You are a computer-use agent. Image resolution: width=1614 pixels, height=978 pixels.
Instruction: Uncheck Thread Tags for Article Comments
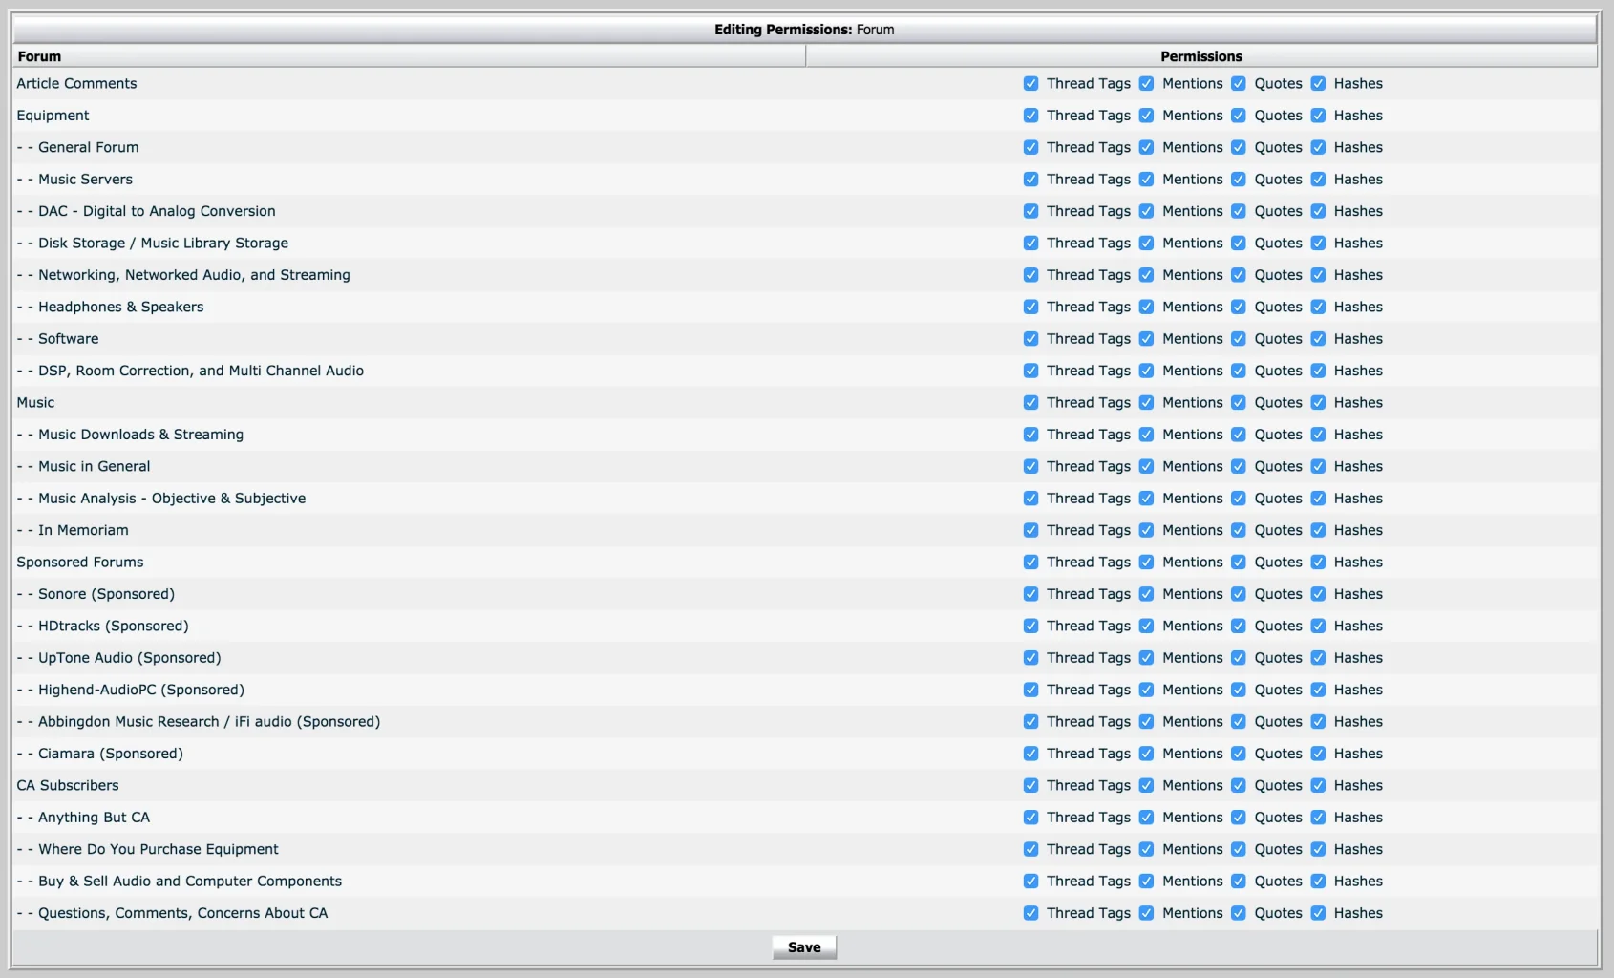[1030, 84]
